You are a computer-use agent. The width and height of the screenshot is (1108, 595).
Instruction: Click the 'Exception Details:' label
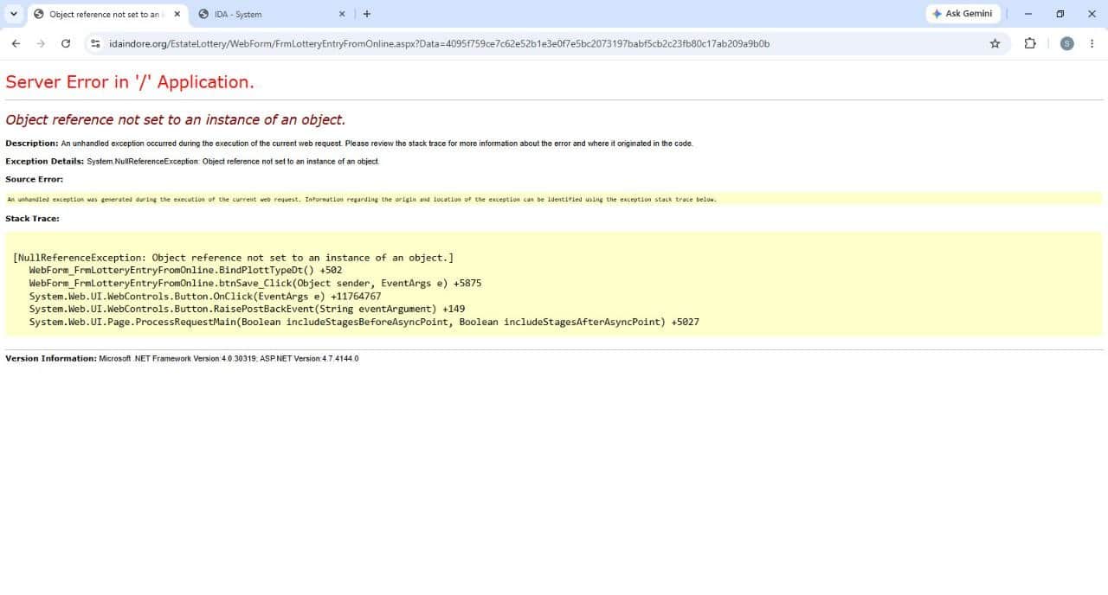pos(45,162)
